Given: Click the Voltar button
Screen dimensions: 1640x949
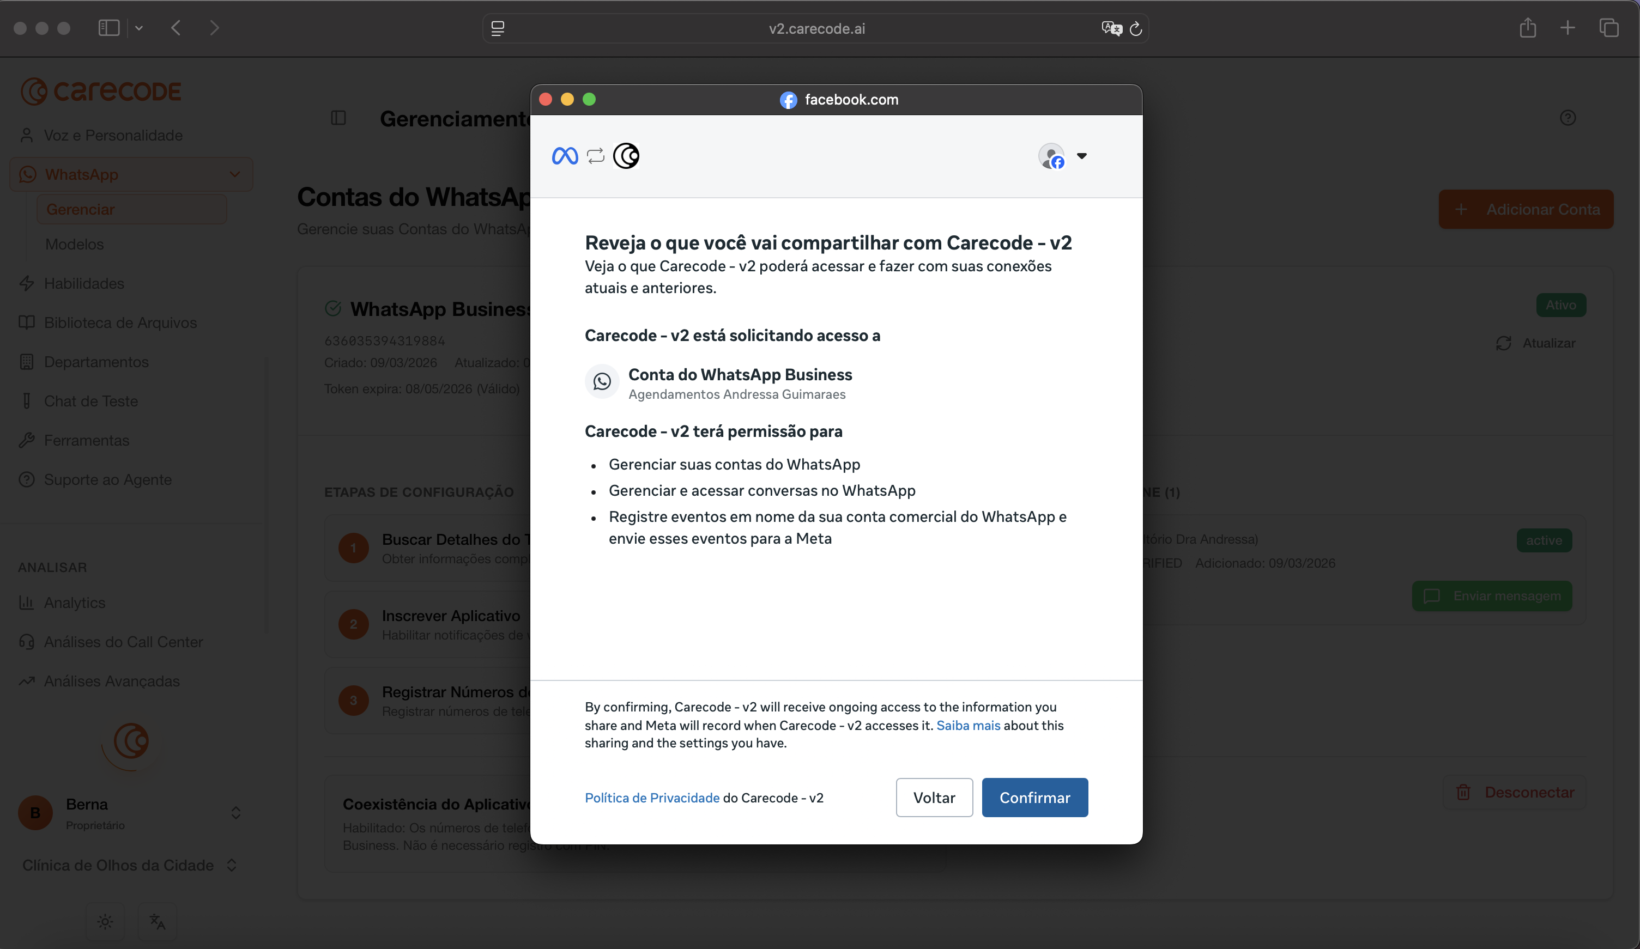Looking at the screenshot, I should point(934,798).
